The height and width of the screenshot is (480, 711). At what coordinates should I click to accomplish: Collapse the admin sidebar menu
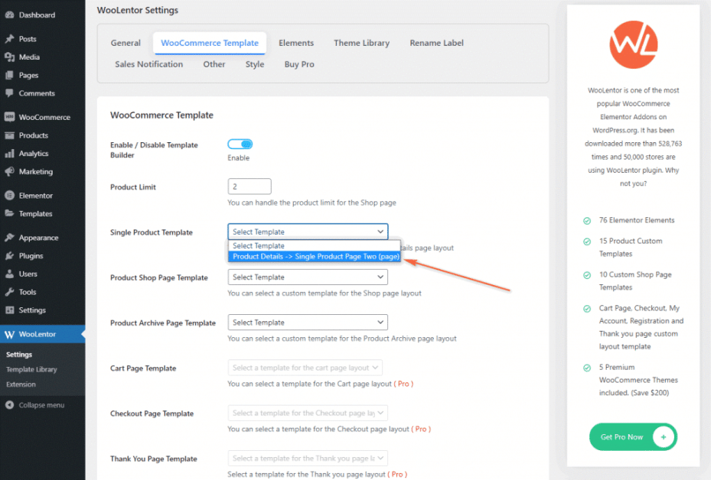(38, 404)
